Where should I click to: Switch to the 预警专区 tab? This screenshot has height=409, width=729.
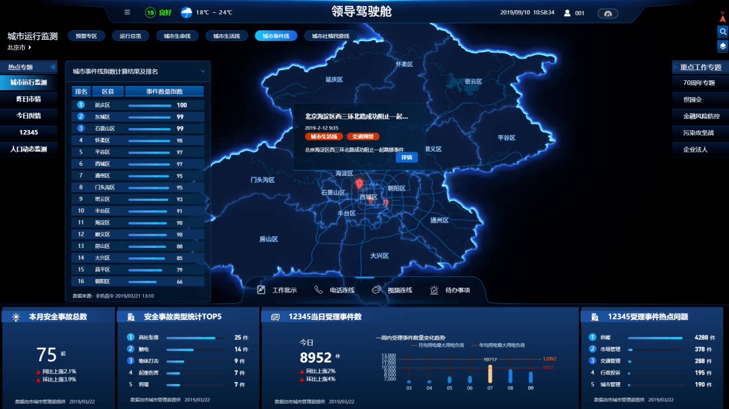coord(86,36)
